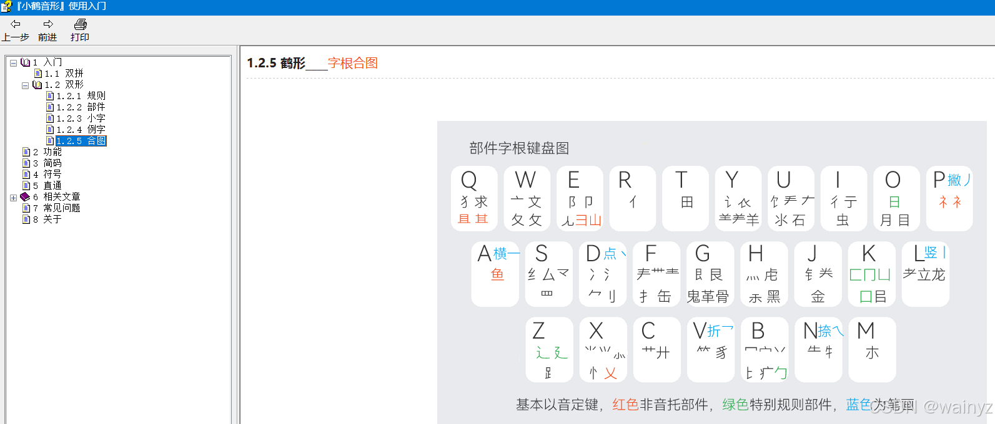Click the J key with 金 component
Image resolution: width=995 pixels, height=424 pixels.
tap(818, 274)
